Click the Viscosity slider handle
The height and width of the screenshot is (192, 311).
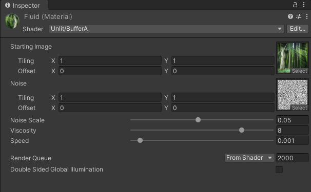click(242, 130)
